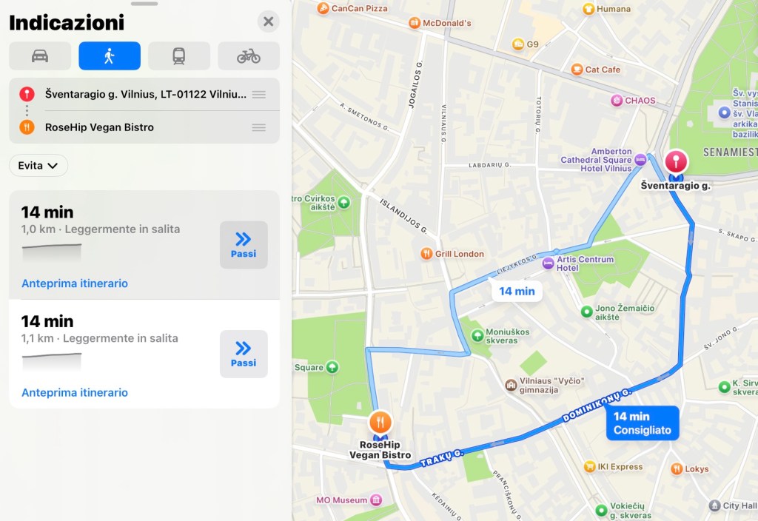
Task: Click the Šventaragio g. start address field
Action: point(144,94)
